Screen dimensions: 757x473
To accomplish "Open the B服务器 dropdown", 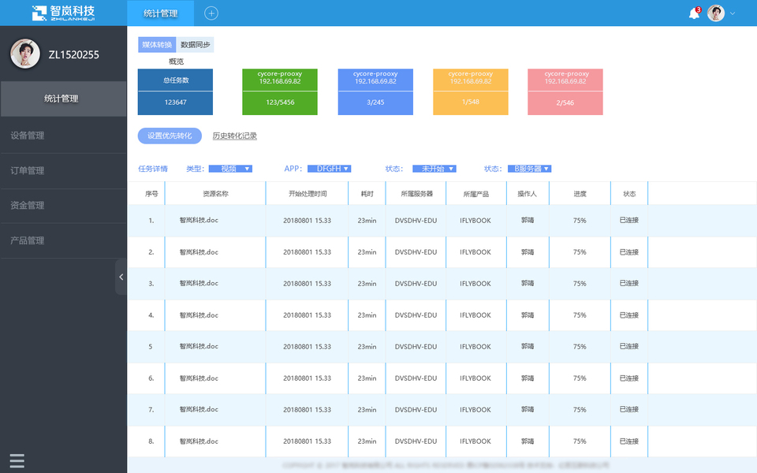I will pyautogui.click(x=530, y=169).
